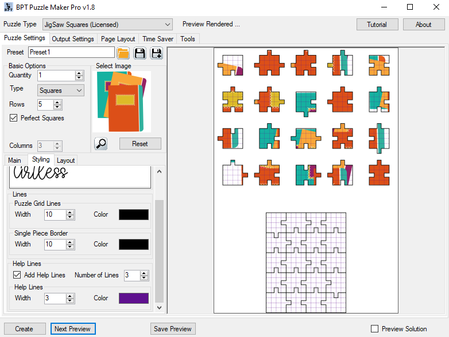Pick the purple Help Lines color swatch
The height and width of the screenshot is (337, 449).
pos(133,298)
